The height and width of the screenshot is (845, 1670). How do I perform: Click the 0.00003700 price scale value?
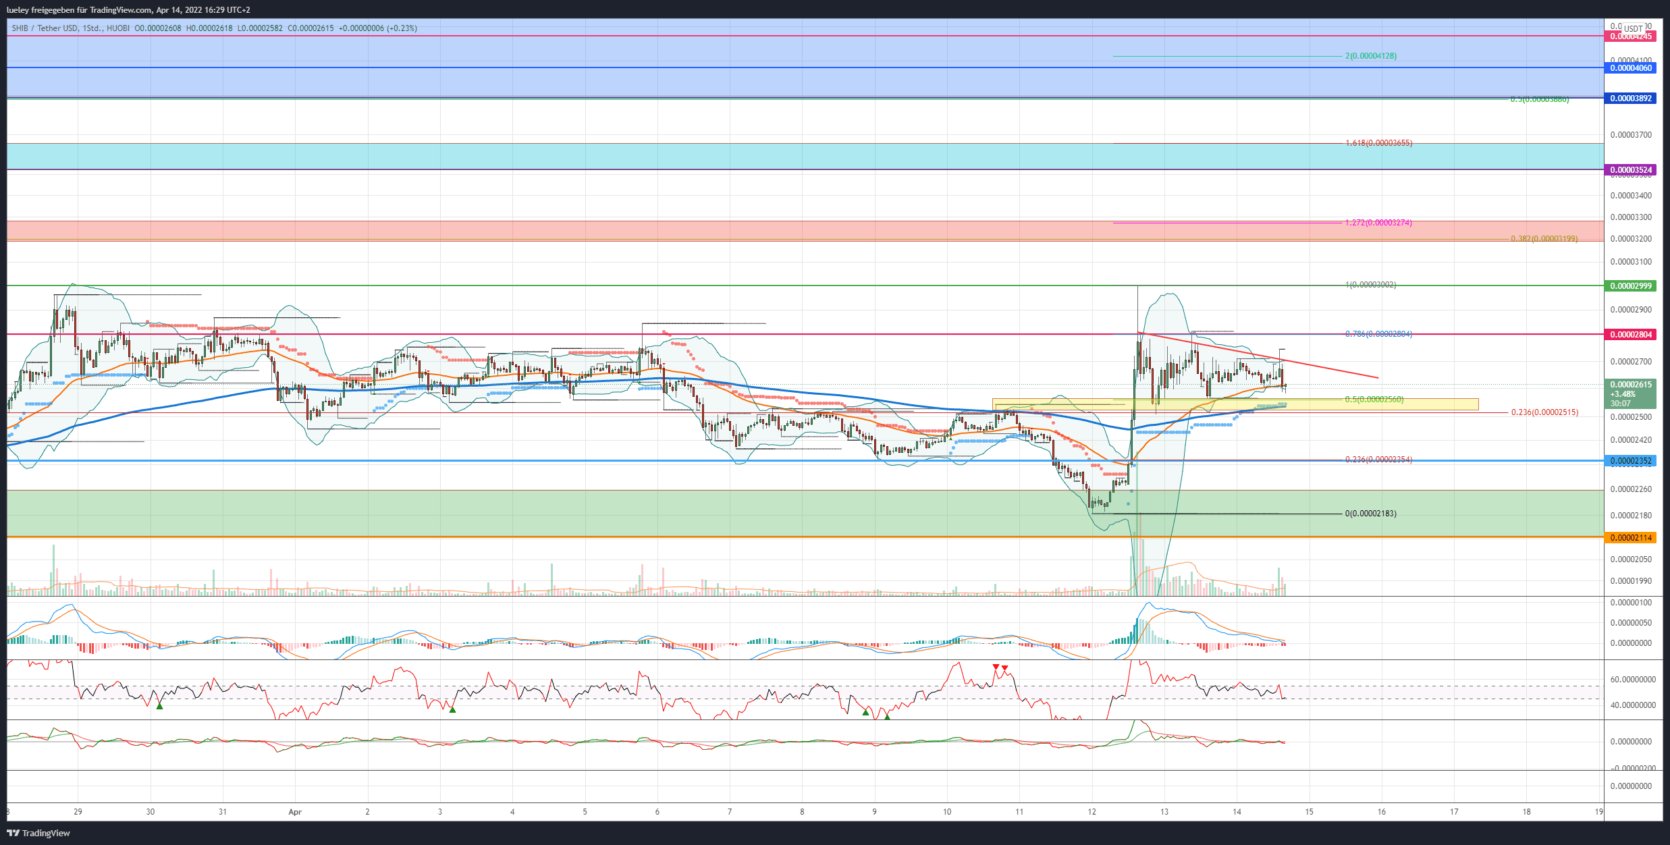1631,135
